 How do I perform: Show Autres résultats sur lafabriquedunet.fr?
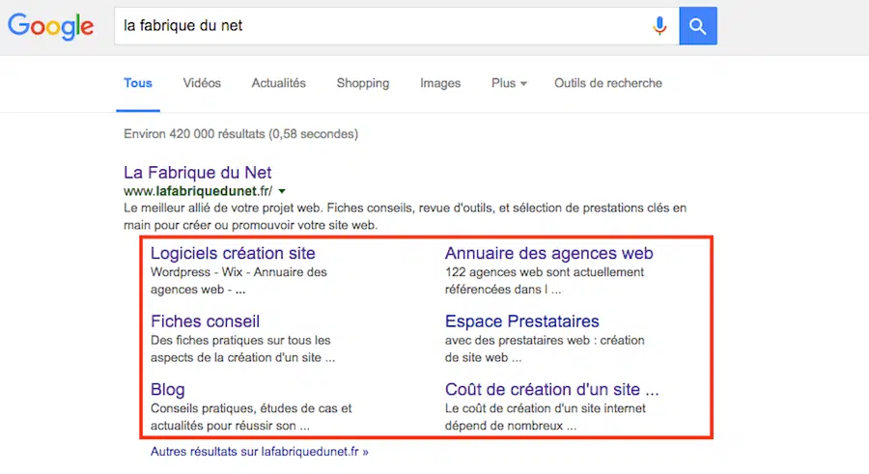coord(259,451)
